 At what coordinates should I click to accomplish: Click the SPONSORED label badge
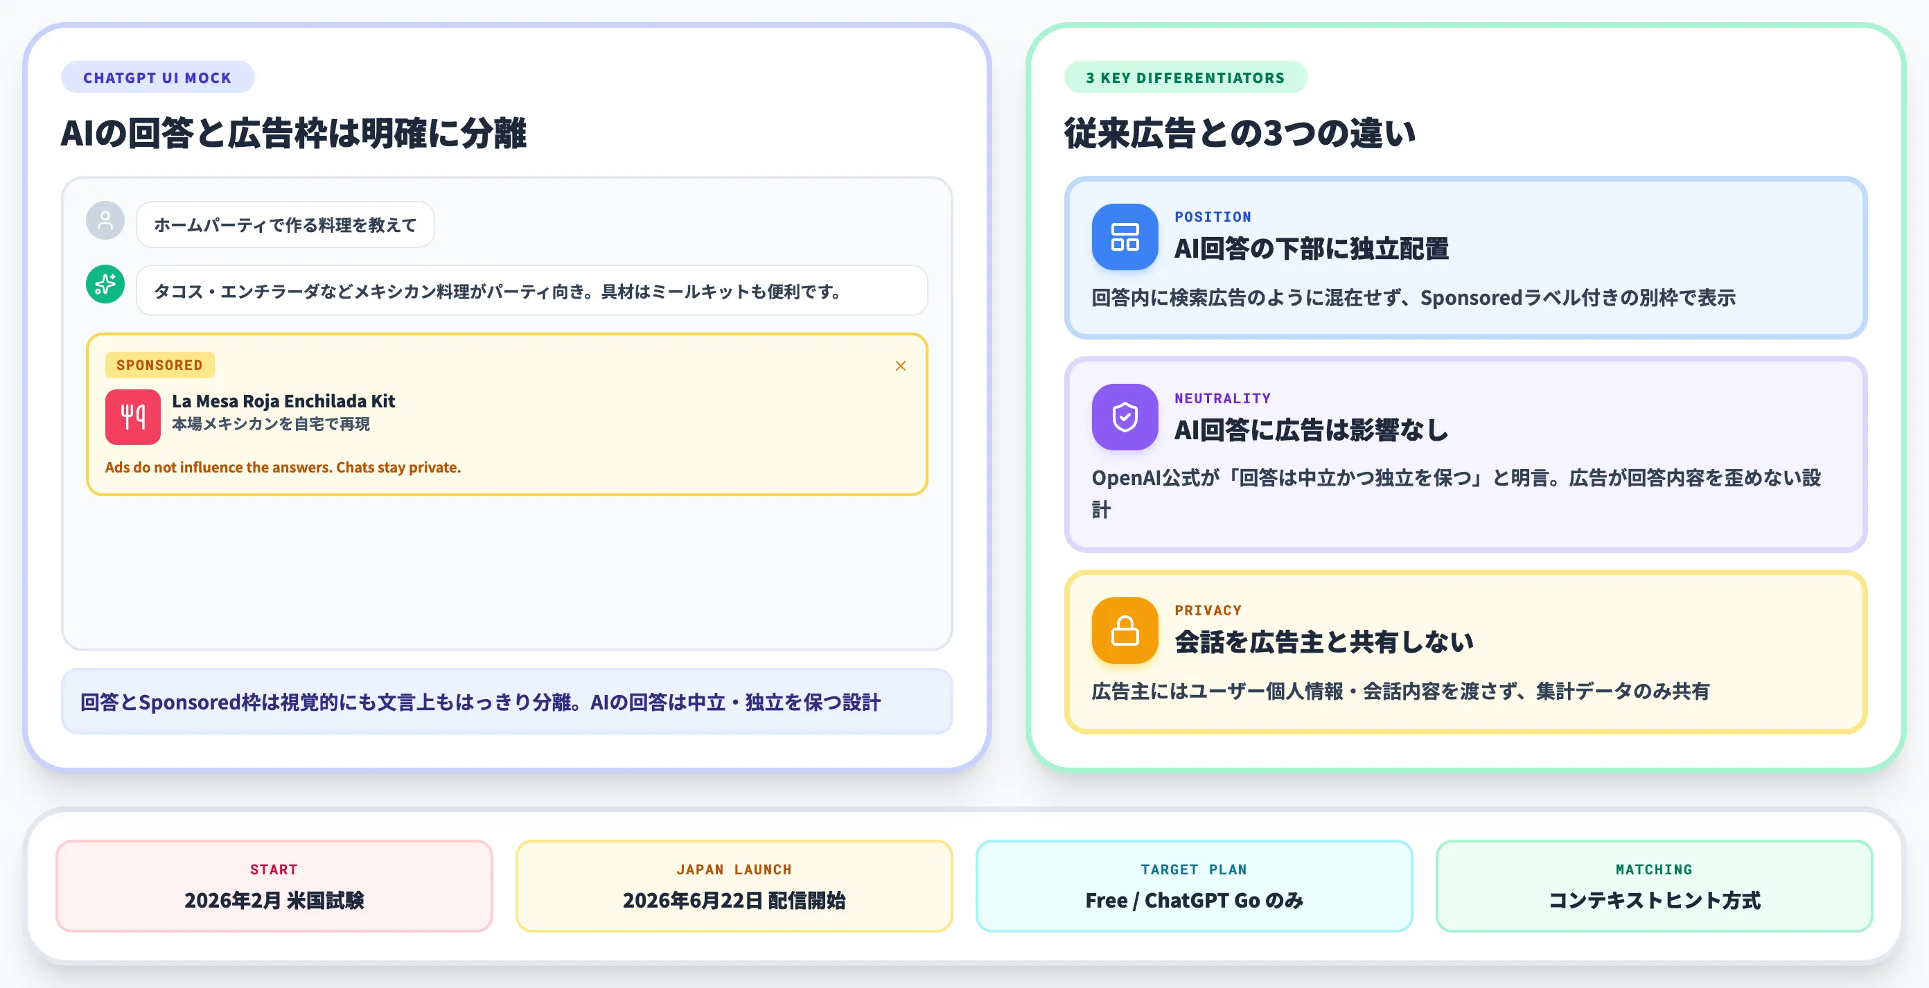pyautogui.click(x=159, y=365)
